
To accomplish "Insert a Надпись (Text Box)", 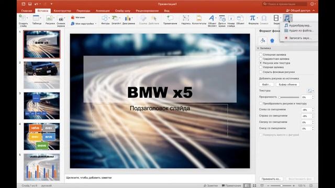I will click(186, 18).
